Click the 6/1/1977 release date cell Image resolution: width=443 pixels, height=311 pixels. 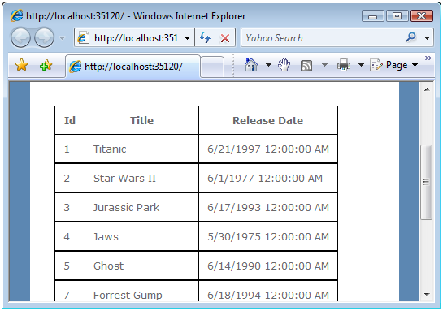tap(268, 179)
